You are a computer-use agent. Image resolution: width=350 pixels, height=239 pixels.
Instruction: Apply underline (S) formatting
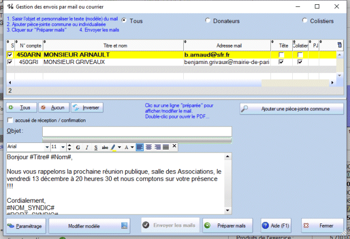tap(96, 147)
